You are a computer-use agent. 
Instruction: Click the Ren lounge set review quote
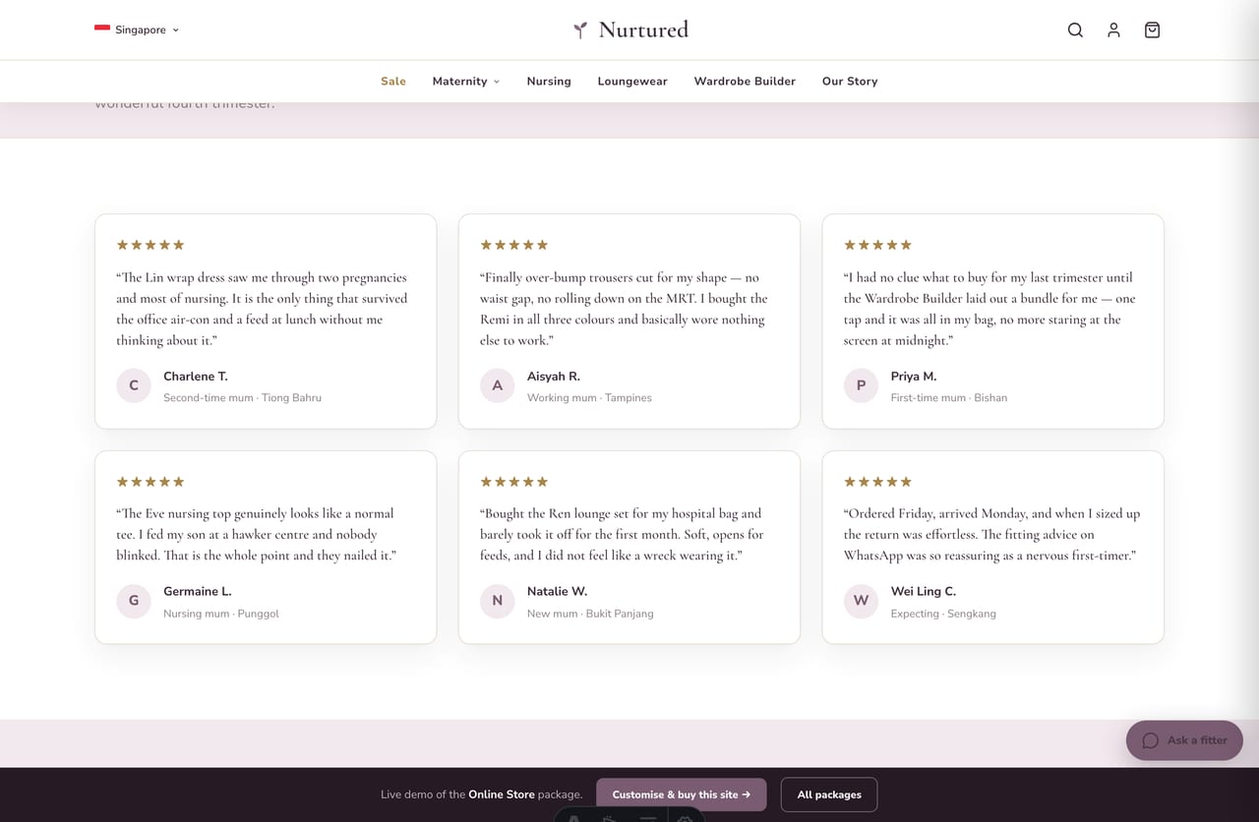click(623, 535)
